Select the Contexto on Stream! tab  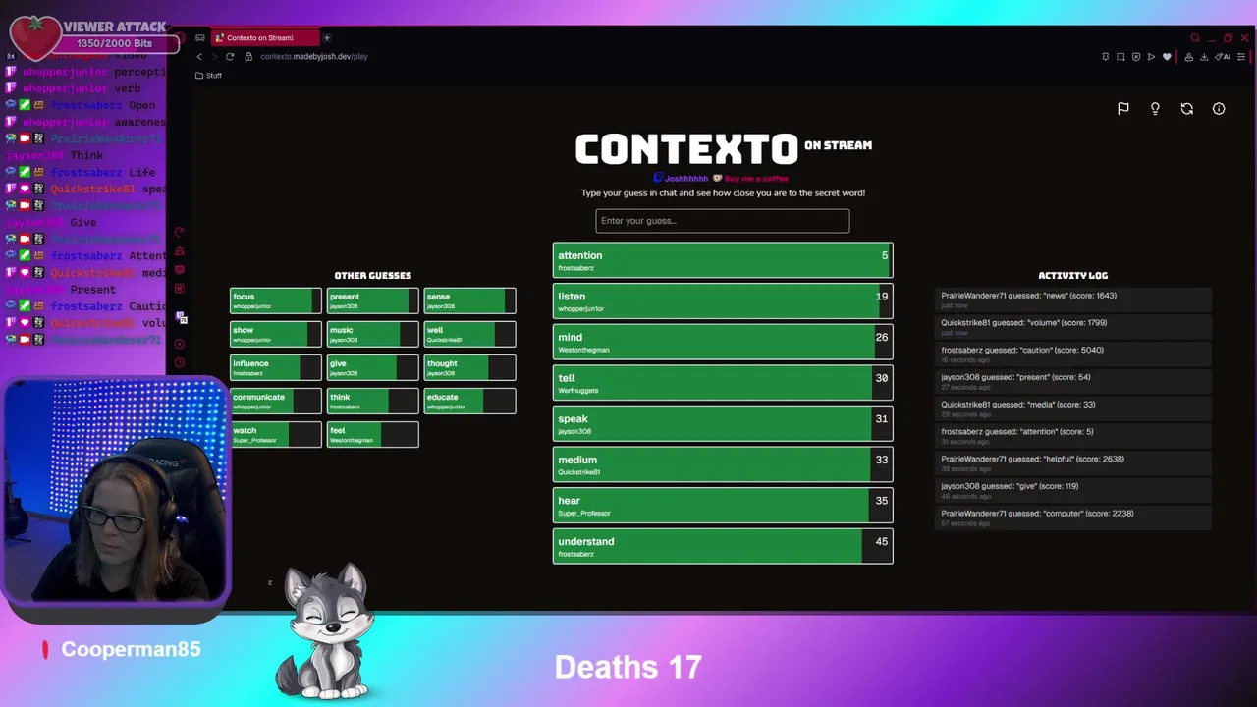point(267,38)
